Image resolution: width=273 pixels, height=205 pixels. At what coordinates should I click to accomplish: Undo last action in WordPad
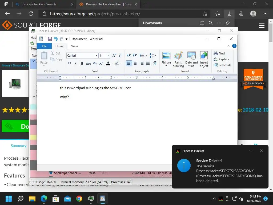pos(56,39)
